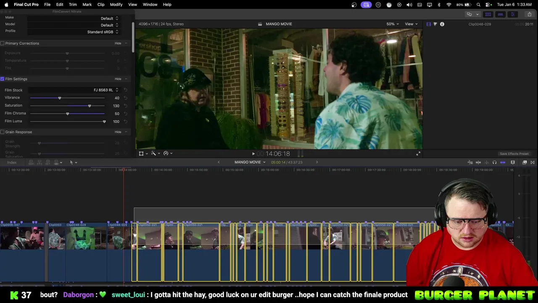Open the magic wand enhancements icon
Screen dimensions: 538x303
tap(153, 154)
